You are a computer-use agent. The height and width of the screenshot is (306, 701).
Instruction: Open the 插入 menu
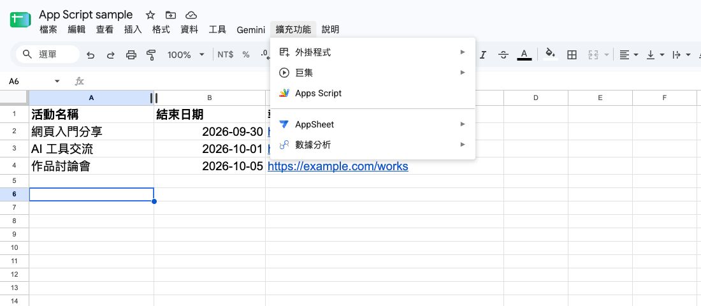(133, 30)
